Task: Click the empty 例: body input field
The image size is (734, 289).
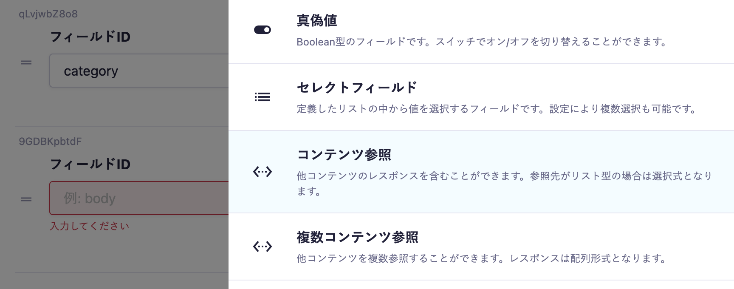Action: pyautogui.click(x=140, y=198)
